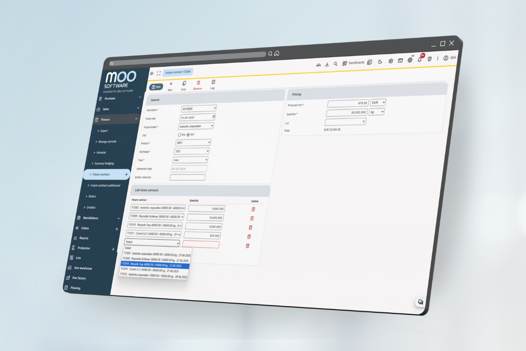Click the shield security icon

click(430, 59)
